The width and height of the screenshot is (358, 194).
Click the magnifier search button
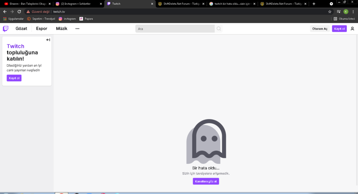219,29
